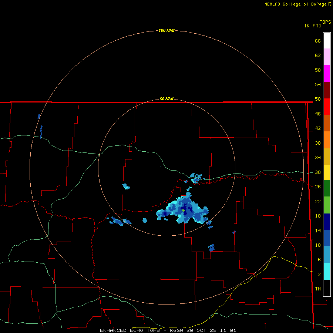The image size is (333, 333).
Task: Click the 2 legend scale value
Action: pyautogui.click(x=319, y=275)
